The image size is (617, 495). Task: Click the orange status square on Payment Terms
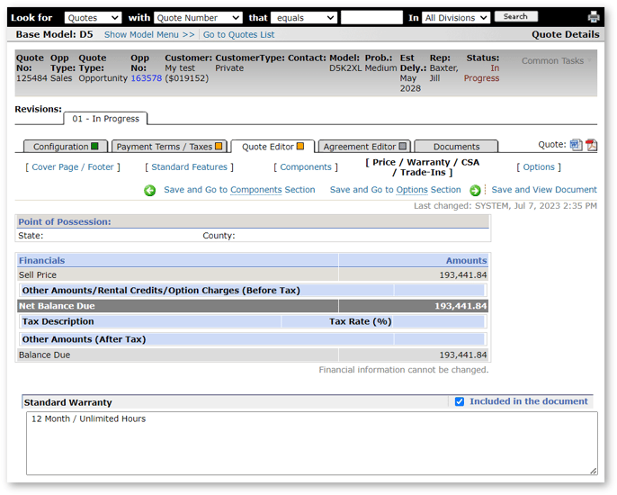tap(218, 147)
